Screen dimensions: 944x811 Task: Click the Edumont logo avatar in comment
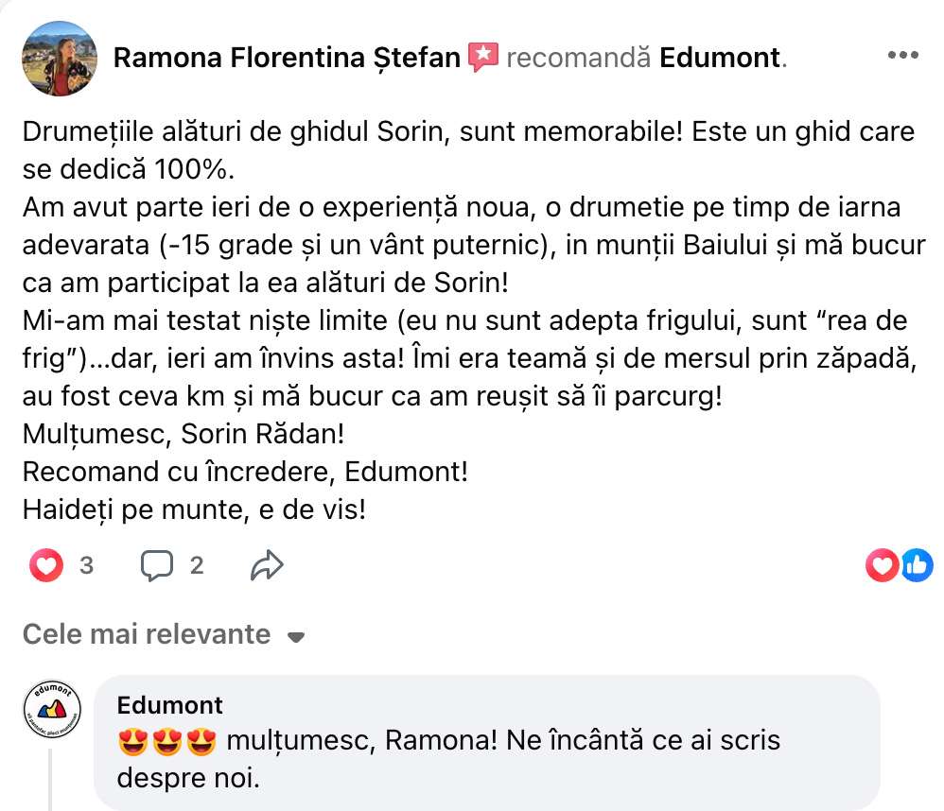[x=52, y=712]
